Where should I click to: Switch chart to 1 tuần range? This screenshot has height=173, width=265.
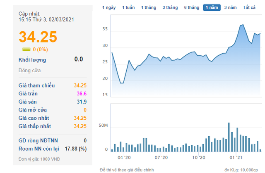point(128,7)
